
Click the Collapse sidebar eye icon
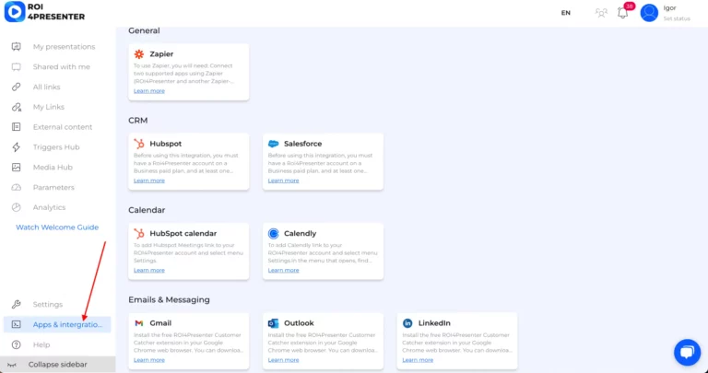(12, 365)
